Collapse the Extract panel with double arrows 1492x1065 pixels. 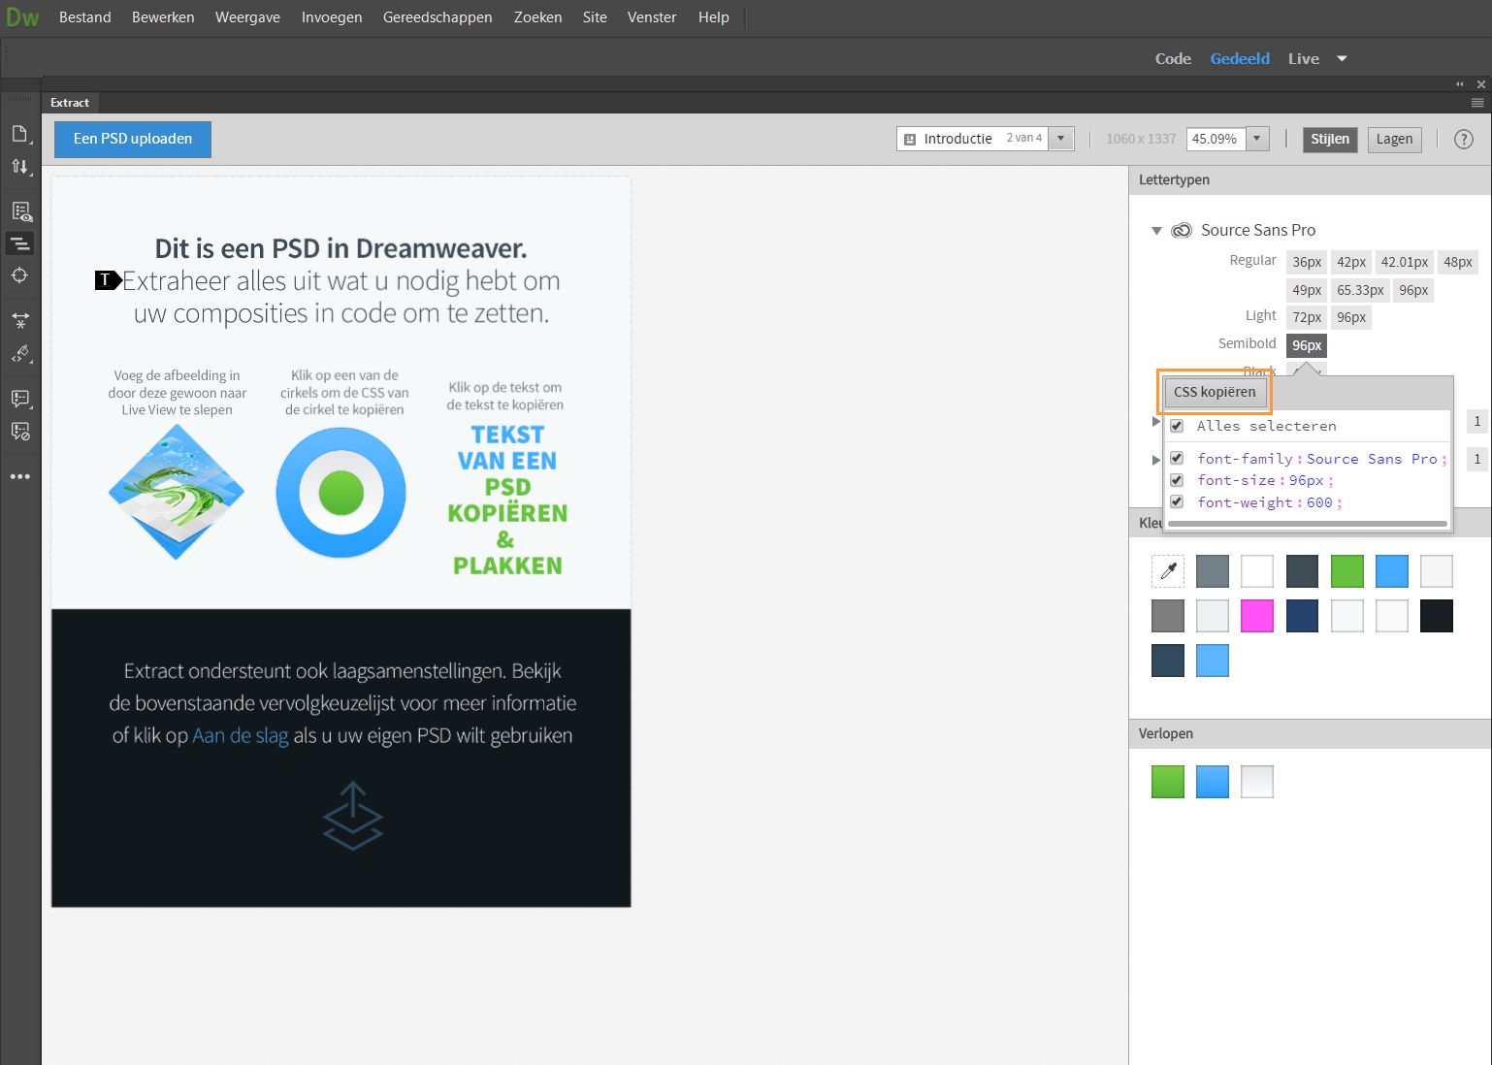(1460, 84)
